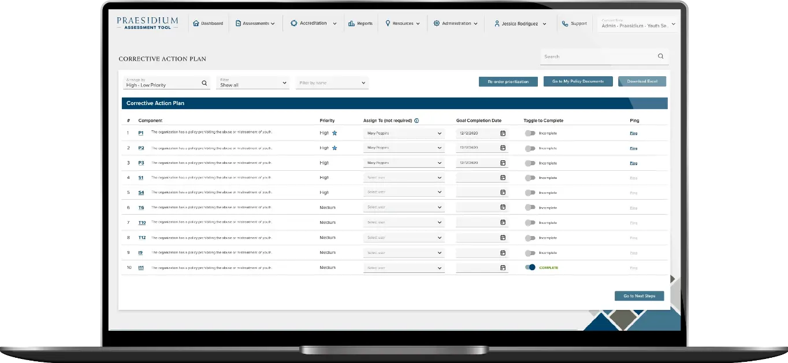Click the Go to Next Steps button

click(x=639, y=296)
